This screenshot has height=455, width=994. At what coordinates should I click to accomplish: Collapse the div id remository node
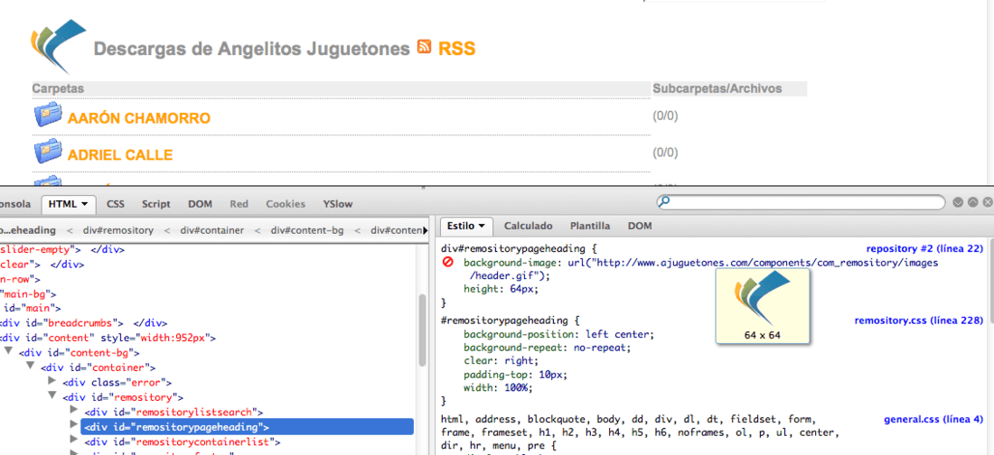click(52, 396)
